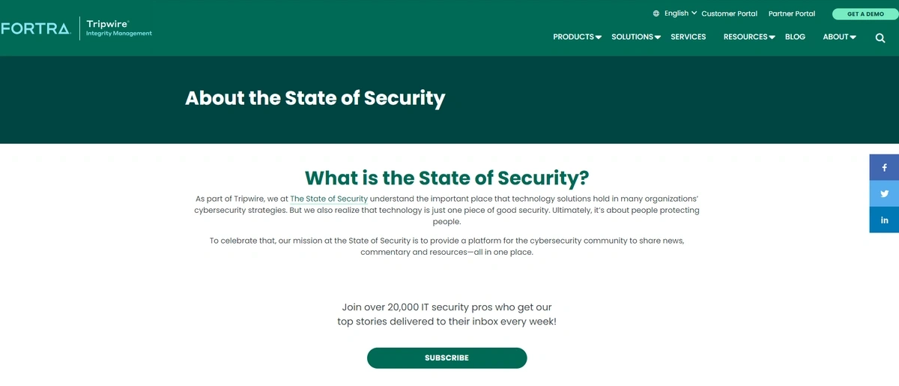Share page via LinkedIn icon
Viewport: 899px width, 386px height.
coord(884,220)
